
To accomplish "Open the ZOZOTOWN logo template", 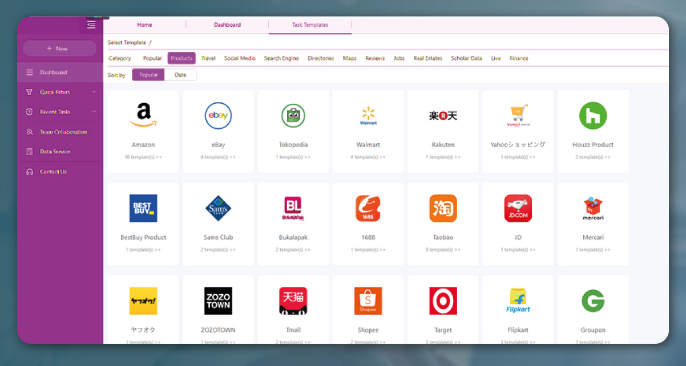I will tap(218, 301).
